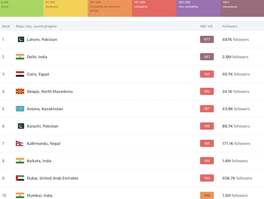Click the 89.7K followers text
This screenshot has height=199, width=264.
(236, 126)
